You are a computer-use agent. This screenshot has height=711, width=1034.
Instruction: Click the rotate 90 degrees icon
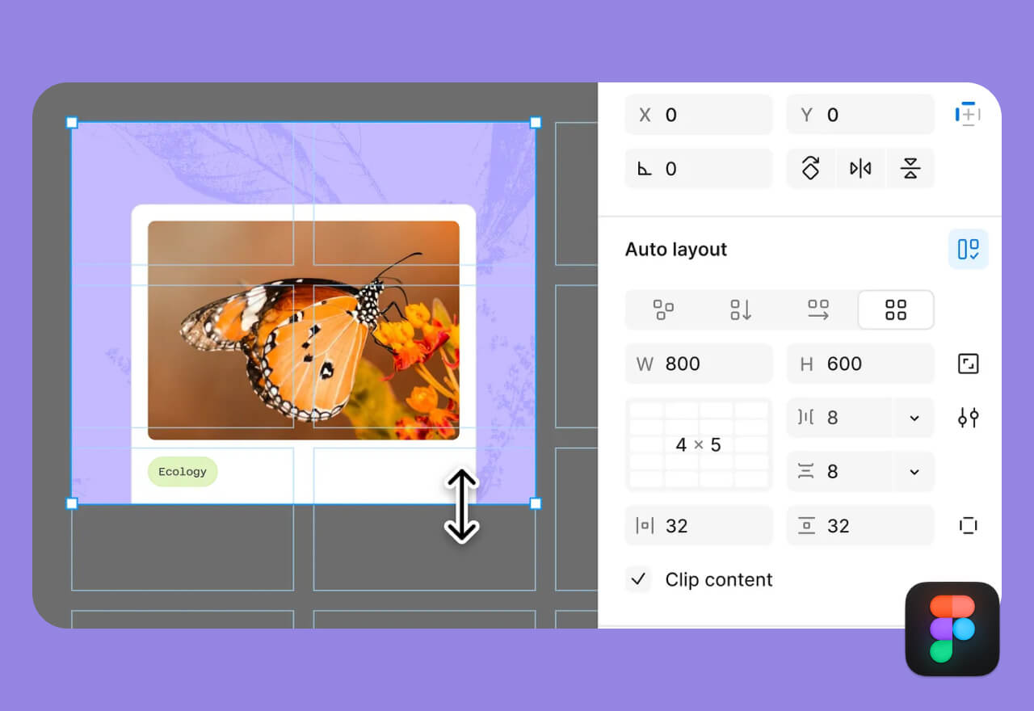click(810, 168)
